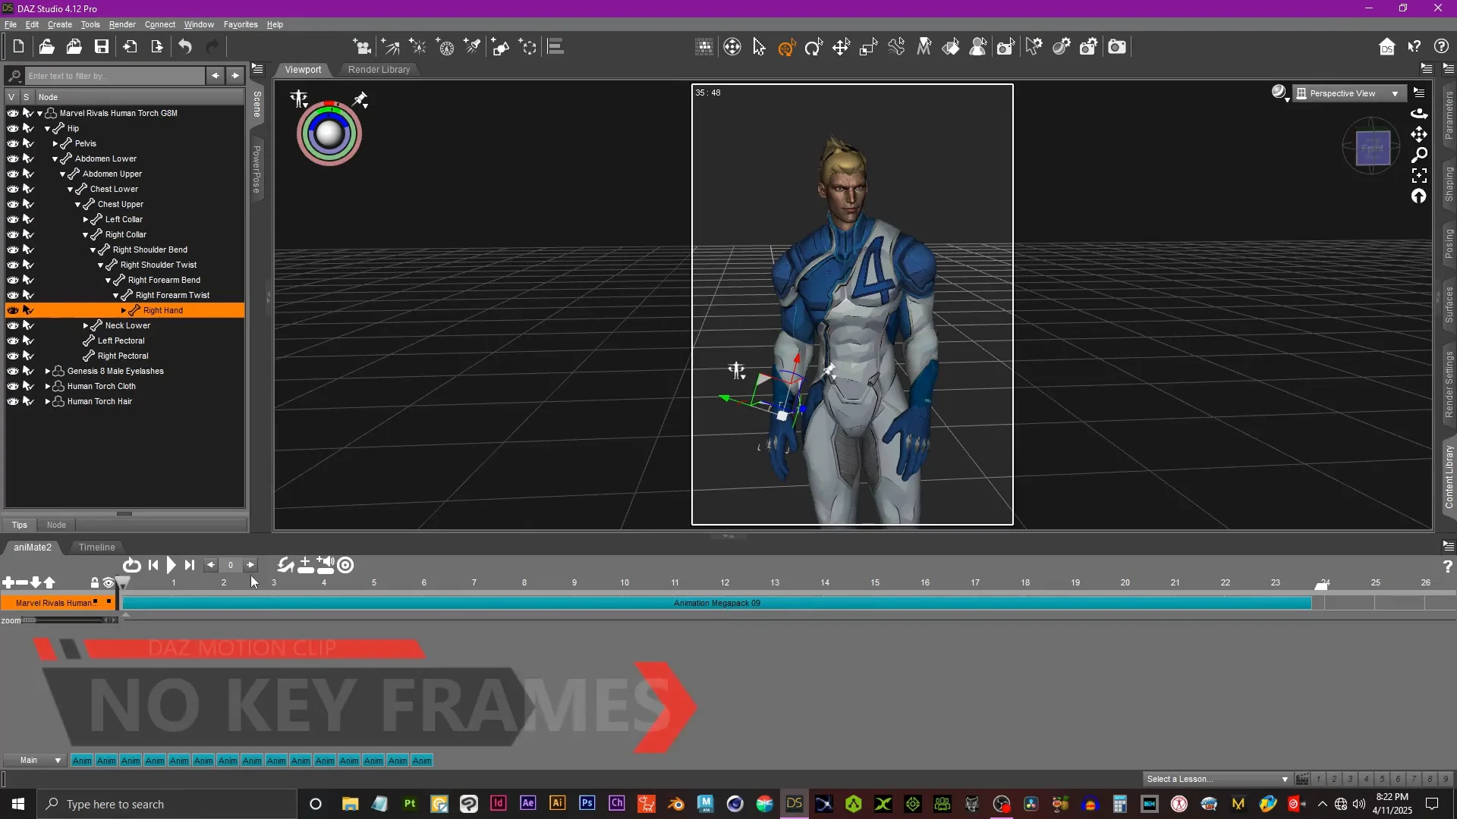Create a new scene file
The image size is (1457, 819).
[x=18, y=47]
